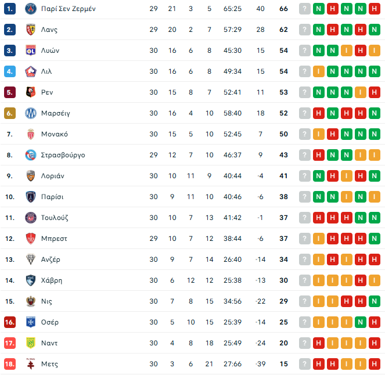Screen dimensions: 385x375
Task: Click the Marseille team crest
Action: coord(31,113)
